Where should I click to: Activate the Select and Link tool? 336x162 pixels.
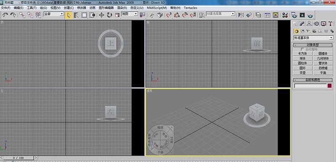click(22, 15)
